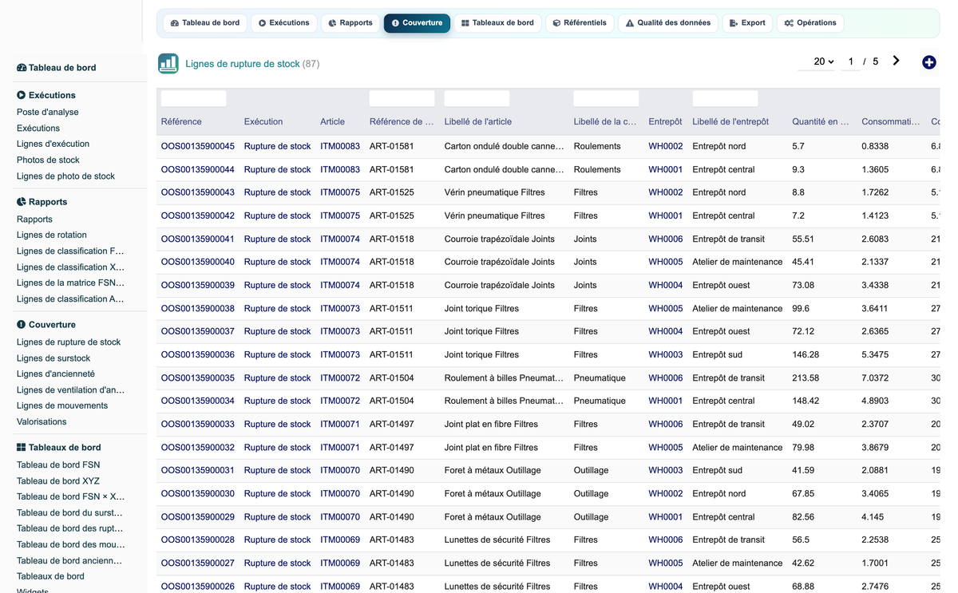The image size is (958, 593).
Task: Open the Qualité des données tab
Action: pyautogui.click(x=668, y=23)
